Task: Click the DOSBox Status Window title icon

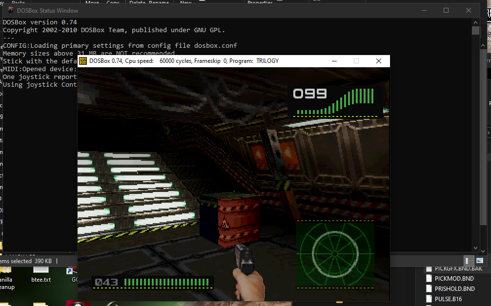Action: pyautogui.click(x=11, y=10)
